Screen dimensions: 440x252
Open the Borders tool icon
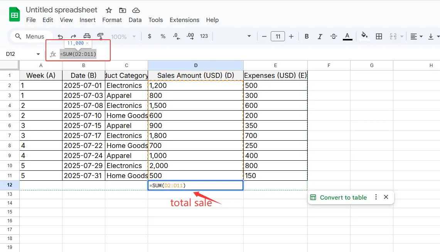coord(379,36)
